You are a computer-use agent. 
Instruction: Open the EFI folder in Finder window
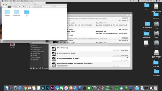[x=27, y=13]
